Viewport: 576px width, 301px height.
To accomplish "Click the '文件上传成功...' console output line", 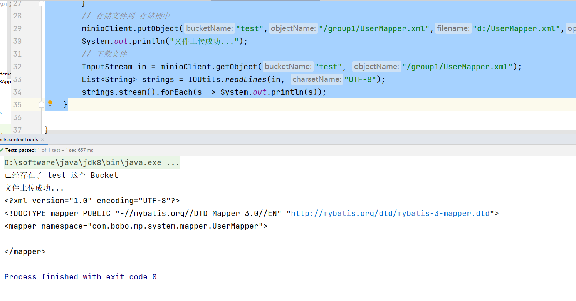I will (x=34, y=188).
